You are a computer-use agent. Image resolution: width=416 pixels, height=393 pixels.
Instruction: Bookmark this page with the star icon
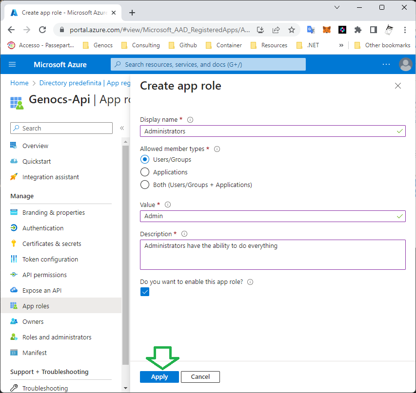pos(292,30)
